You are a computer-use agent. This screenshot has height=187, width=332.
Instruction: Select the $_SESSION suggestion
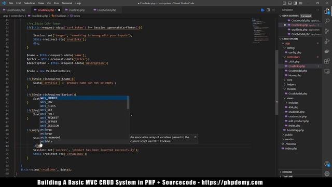click(x=84, y=126)
